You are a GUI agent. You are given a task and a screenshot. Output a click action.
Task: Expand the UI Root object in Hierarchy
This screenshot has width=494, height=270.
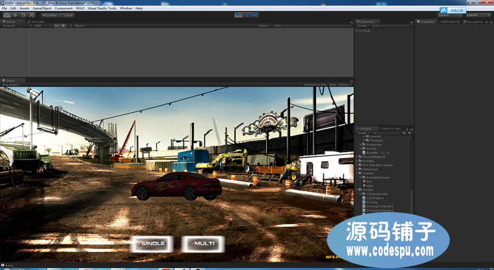pyautogui.click(x=357, y=31)
